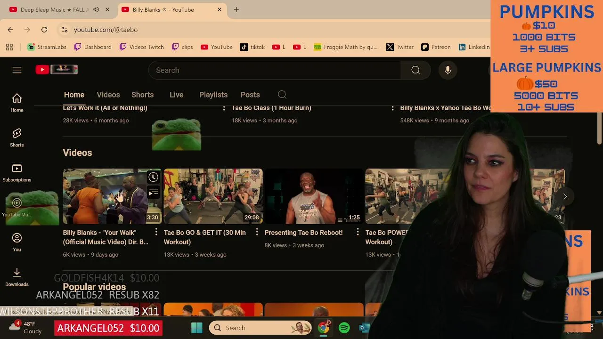Screen dimensions: 603x339
Task: Play the Tae Bo GO & GET IT thumbnail
Action: (x=213, y=196)
